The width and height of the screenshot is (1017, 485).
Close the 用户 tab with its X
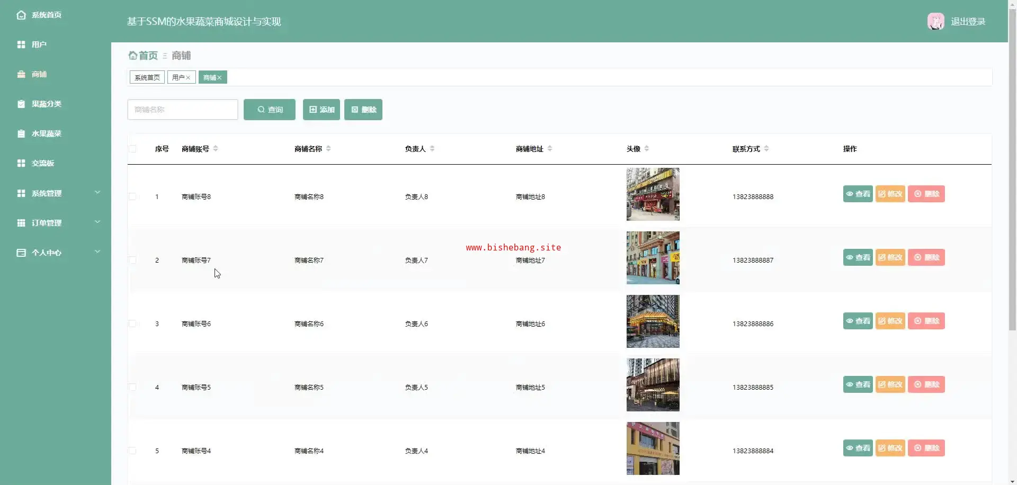coord(188,78)
